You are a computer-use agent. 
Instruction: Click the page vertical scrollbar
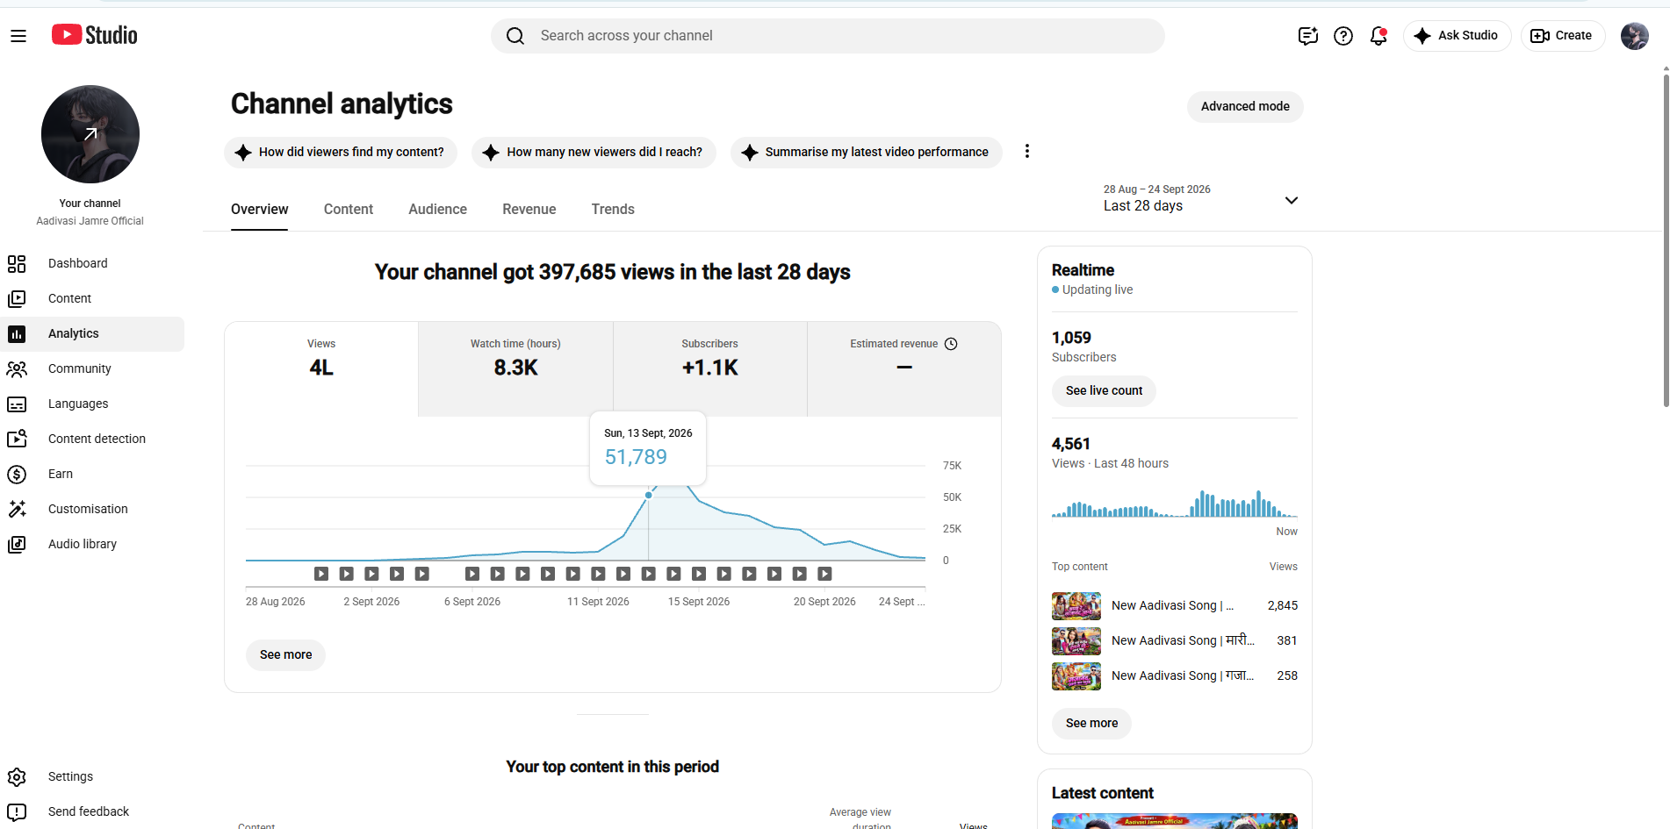[x=1666, y=241]
